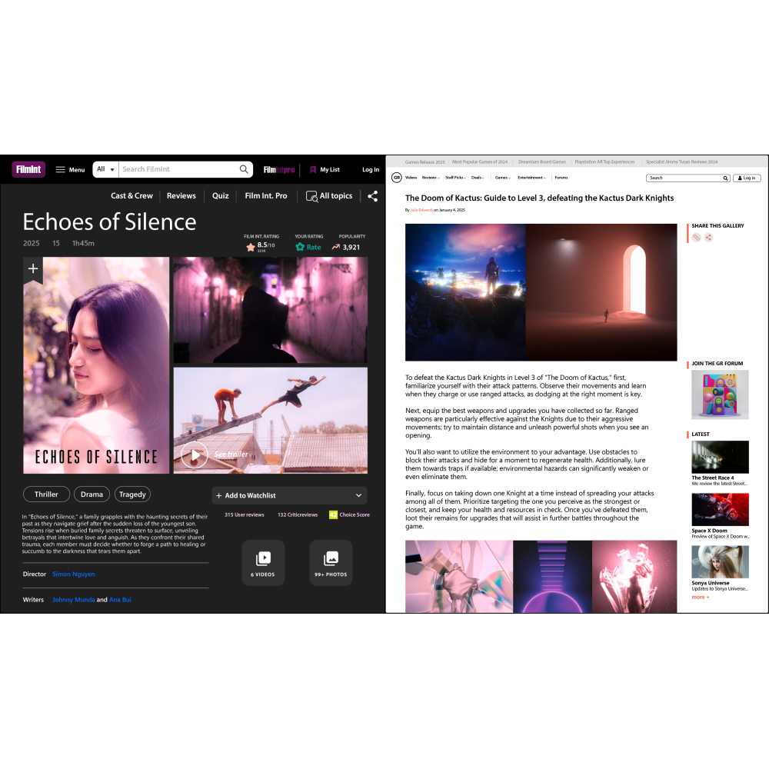
Task: Click the My List bookmark icon
Action: click(313, 170)
